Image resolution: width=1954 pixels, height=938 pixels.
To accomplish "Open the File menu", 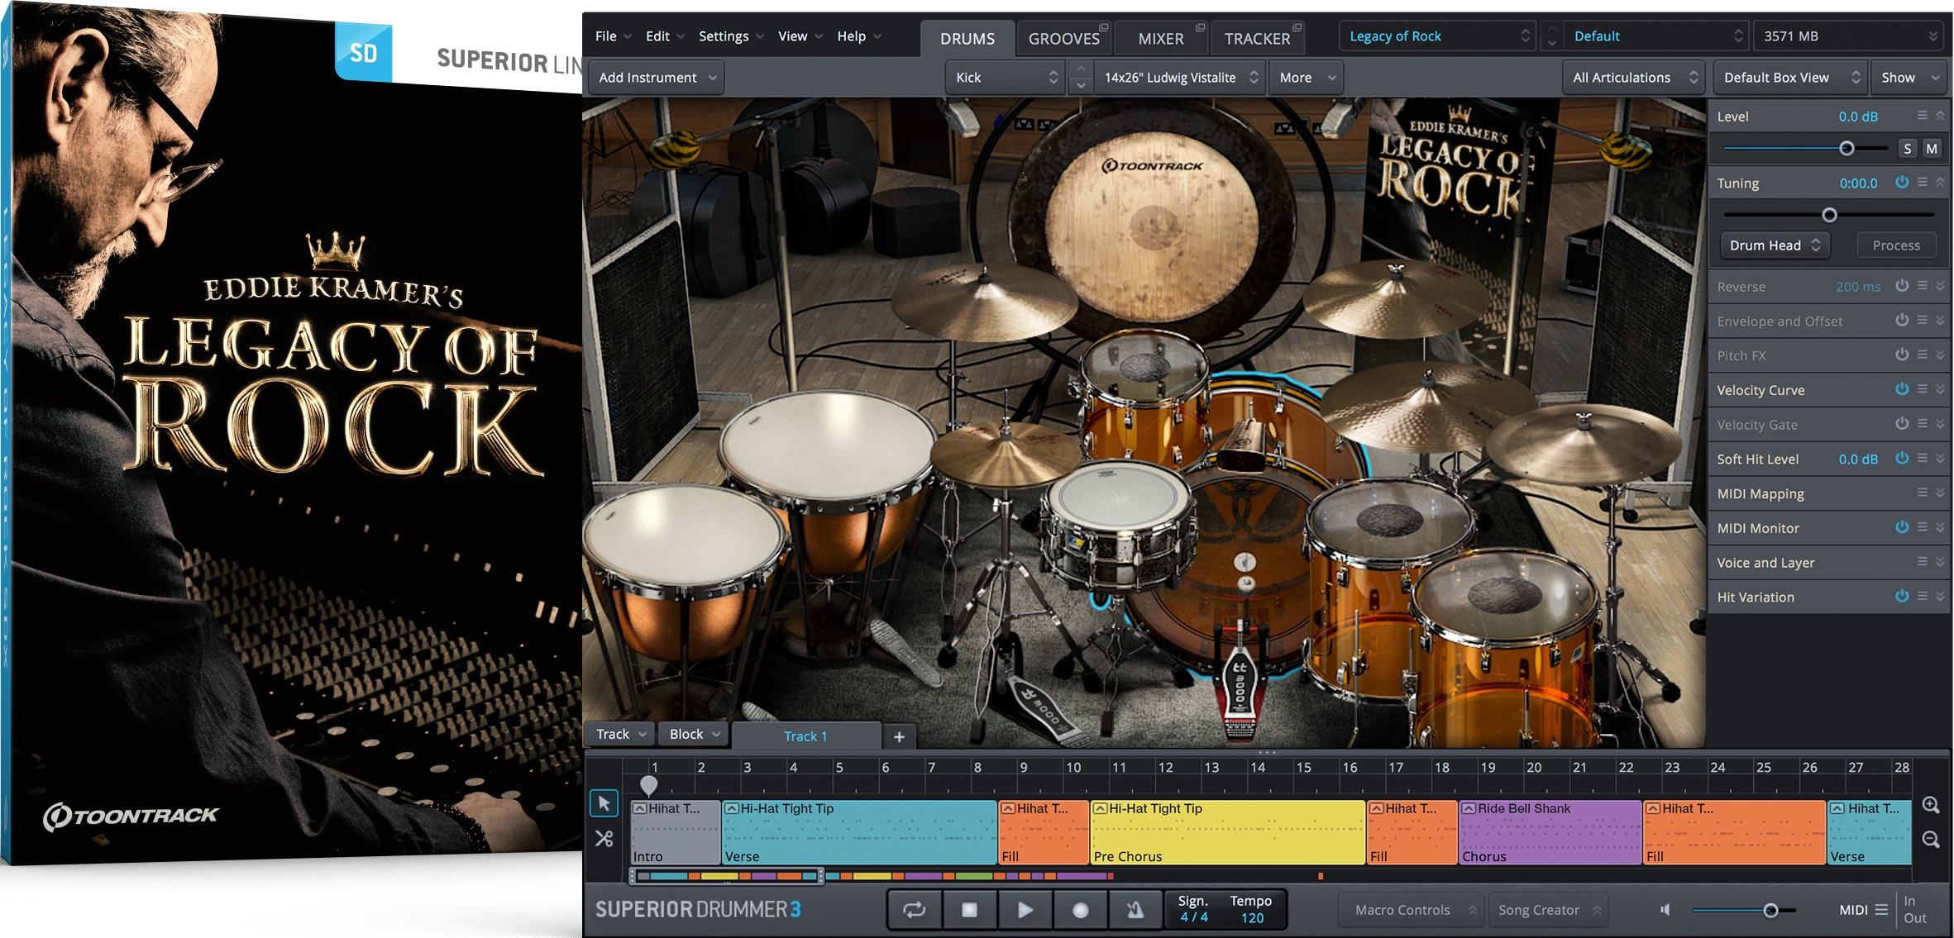I will 613,36.
